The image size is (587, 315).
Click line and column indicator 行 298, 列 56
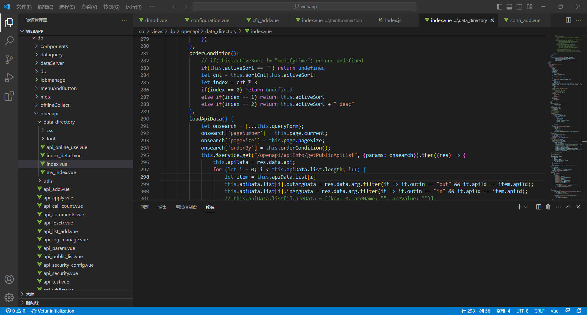476,311
